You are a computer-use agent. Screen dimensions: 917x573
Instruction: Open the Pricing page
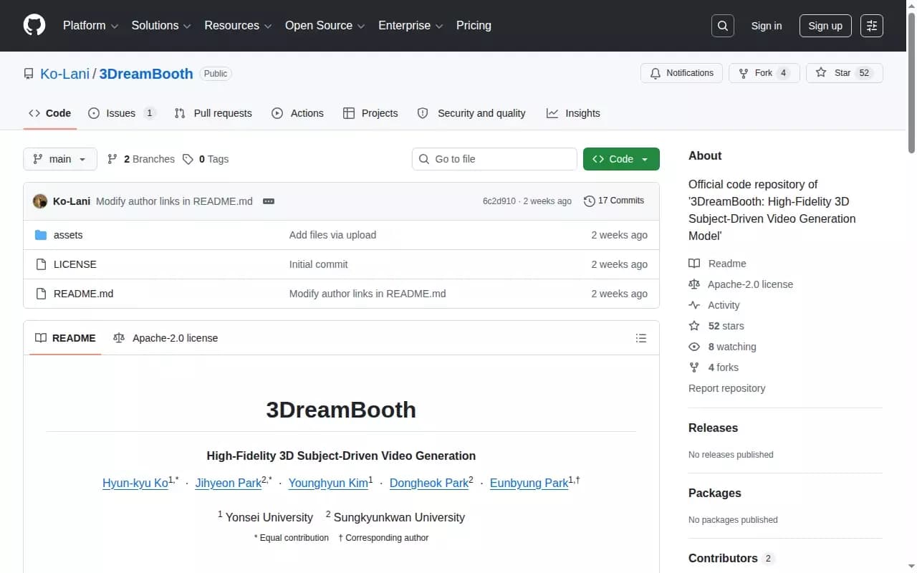(474, 26)
